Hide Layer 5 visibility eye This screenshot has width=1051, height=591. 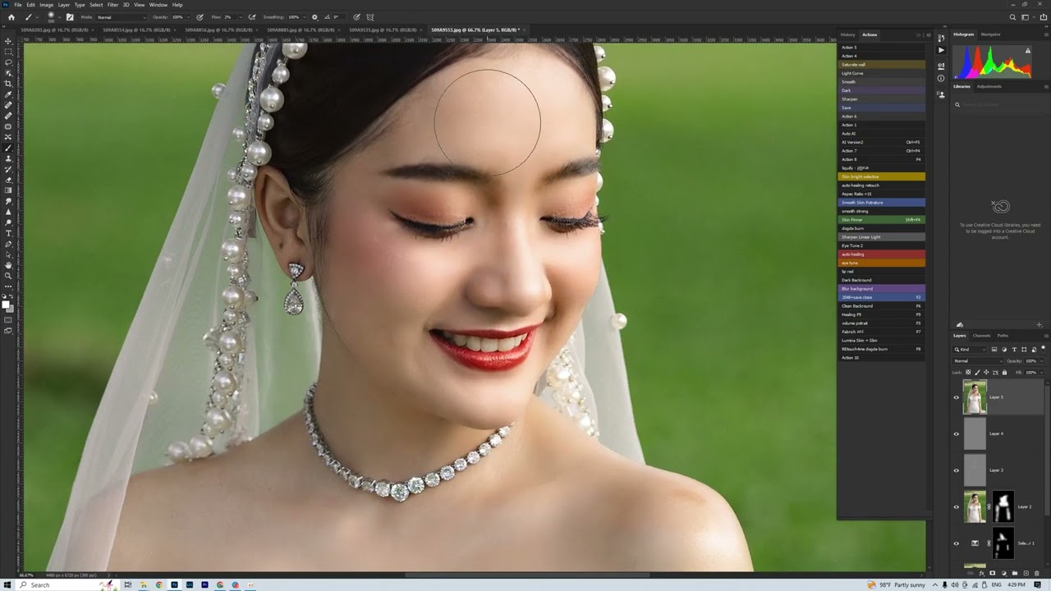pyautogui.click(x=956, y=397)
